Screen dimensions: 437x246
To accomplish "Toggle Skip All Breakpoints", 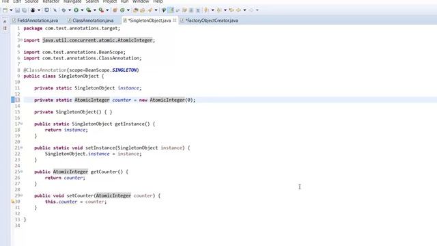I will pyautogui.click(x=55, y=10).
